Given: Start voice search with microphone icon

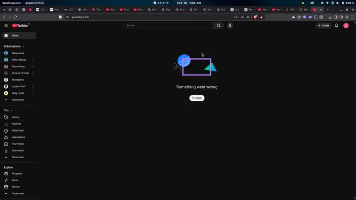Looking at the screenshot, I should (230, 26).
